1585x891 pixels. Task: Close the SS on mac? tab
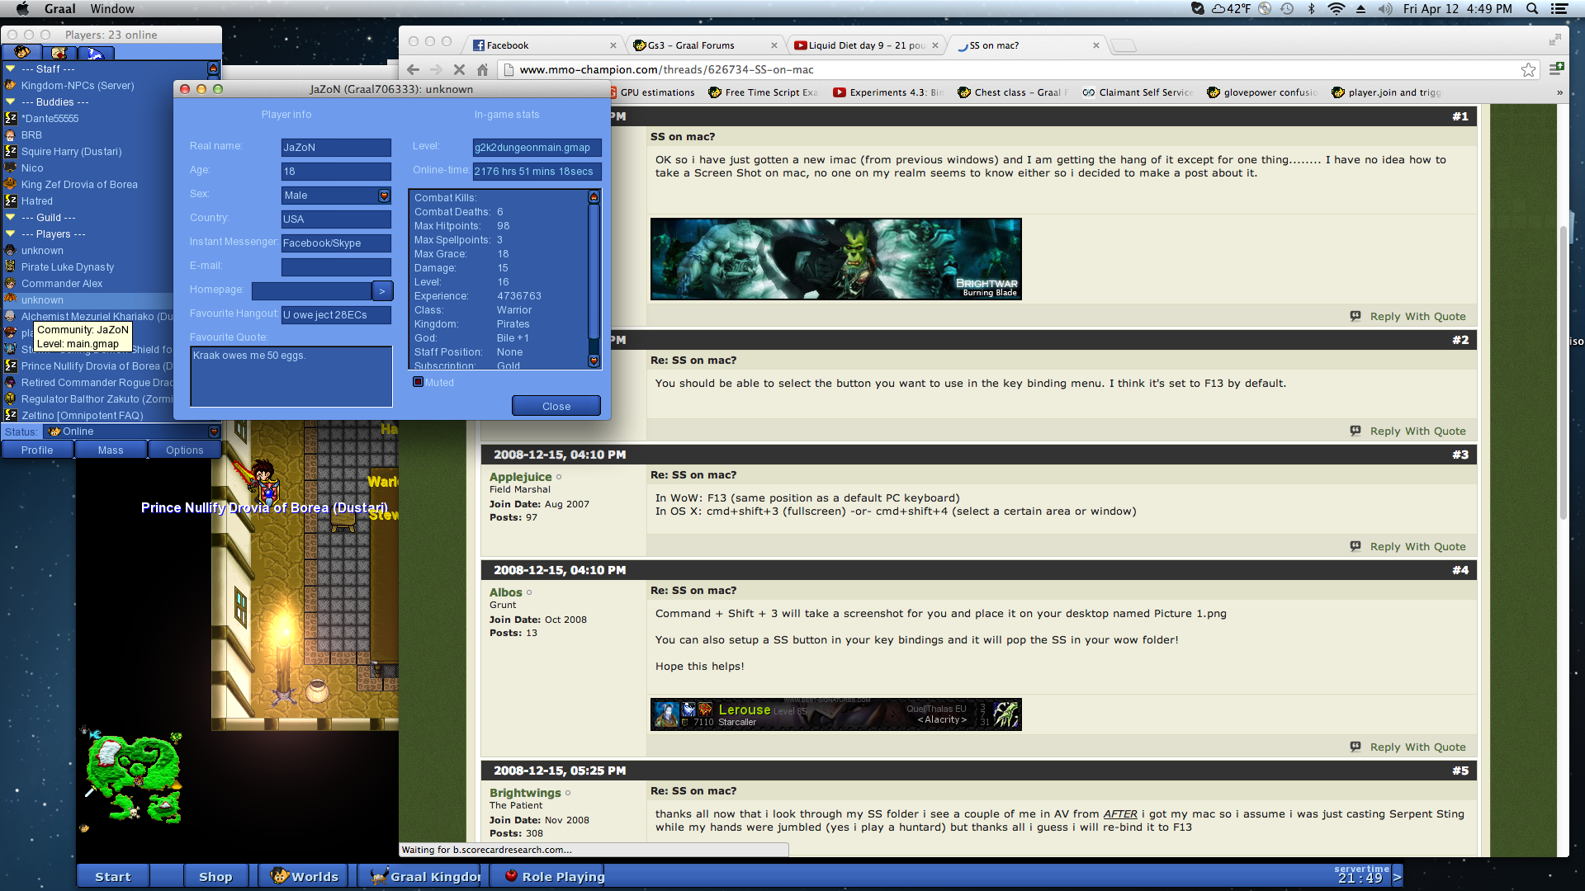pos(1096,45)
